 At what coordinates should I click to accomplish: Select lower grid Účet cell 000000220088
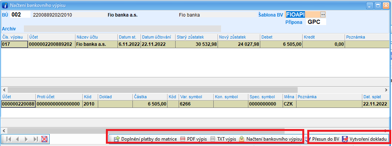18,104
